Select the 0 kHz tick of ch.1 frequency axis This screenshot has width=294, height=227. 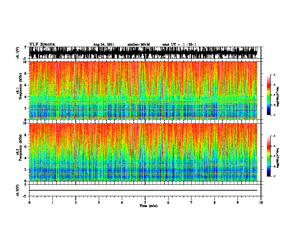click(26, 120)
